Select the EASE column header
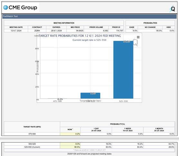The image size is (179, 156). [x=132, y=27]
